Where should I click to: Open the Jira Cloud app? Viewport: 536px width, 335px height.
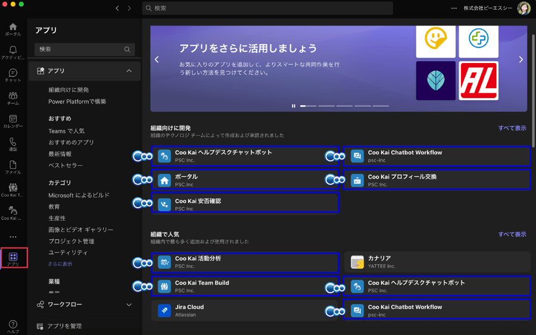244,311
